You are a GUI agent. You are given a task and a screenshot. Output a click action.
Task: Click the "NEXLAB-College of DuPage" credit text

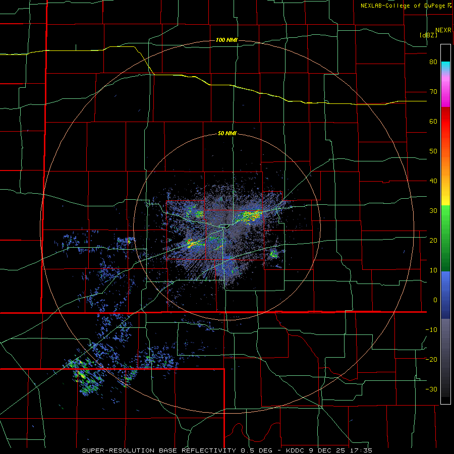click(x=404, y=6)
